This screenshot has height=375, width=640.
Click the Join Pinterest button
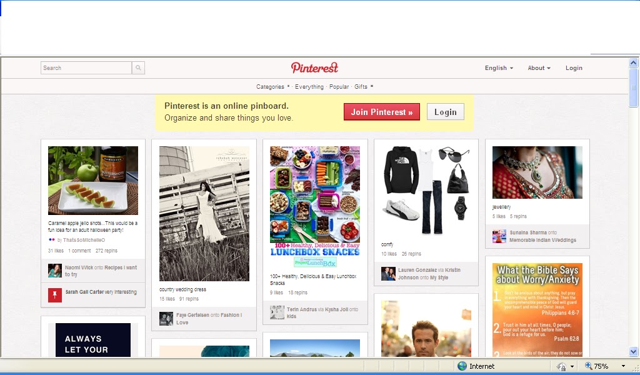click(381, 111)
